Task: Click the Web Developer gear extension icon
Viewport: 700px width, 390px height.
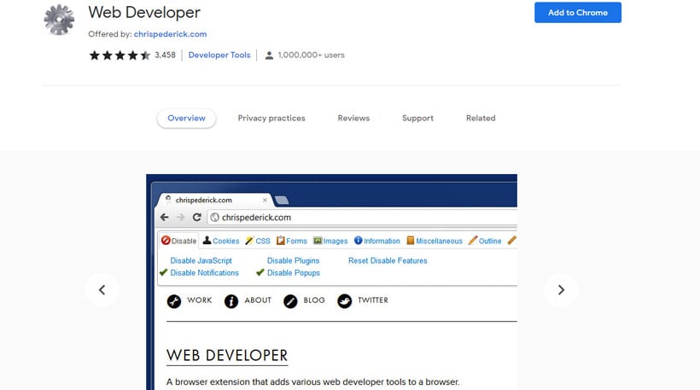Action: [59, 19]
